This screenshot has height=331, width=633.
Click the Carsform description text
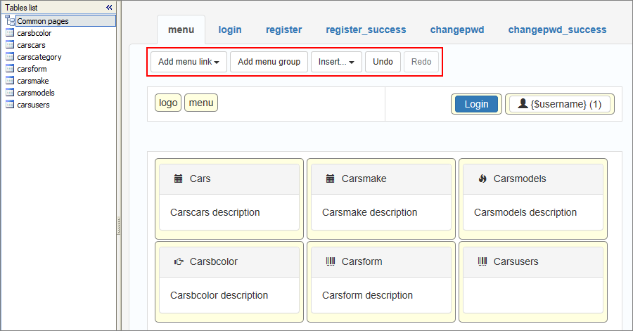[x=367, y=296]
